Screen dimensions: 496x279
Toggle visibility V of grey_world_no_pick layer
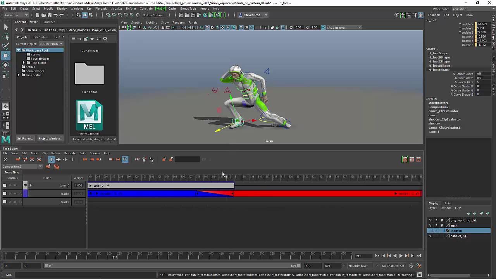click(430, 220)
